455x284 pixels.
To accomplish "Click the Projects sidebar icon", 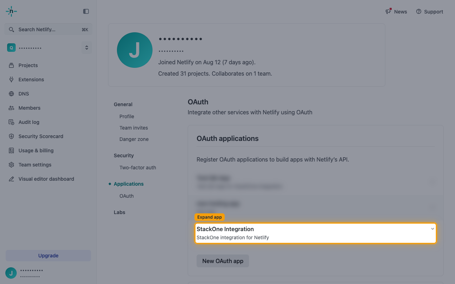I will pyautogui.click(x=11, y=65).
